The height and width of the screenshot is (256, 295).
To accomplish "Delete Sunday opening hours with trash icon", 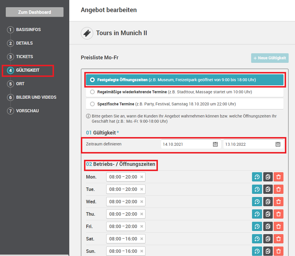I will pyautogui.click(x=279, y=251).
